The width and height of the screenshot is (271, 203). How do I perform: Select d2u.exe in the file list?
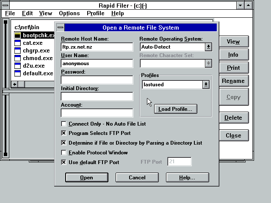point(34,66)
